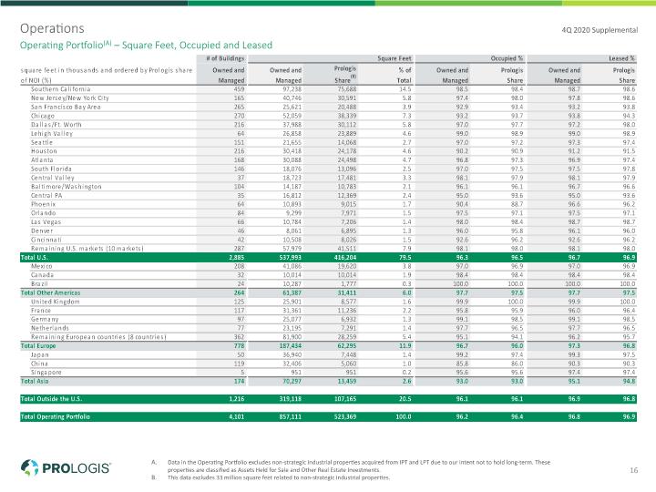Click the 97,238 square feet value
The height and width of the screenshot is (492, 656).
pyautogui.click(x=292, y=89)
